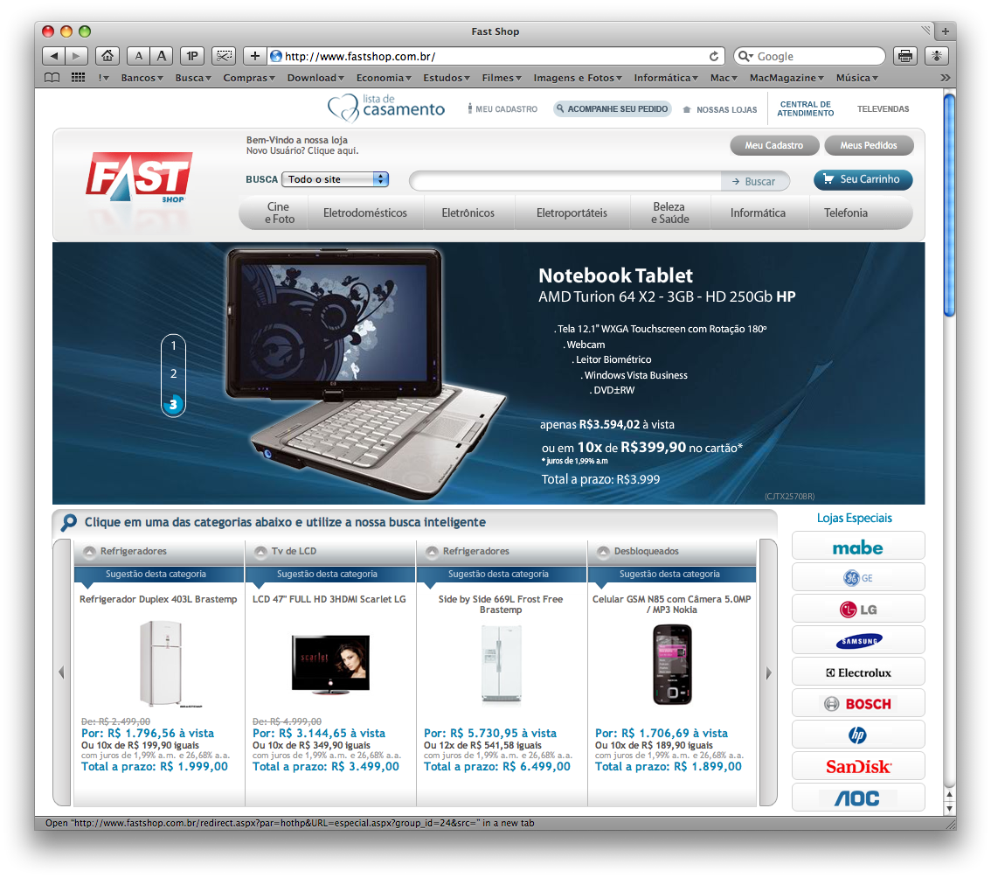This screenshot has height=878, width=991.
Task: Click the page's vertical scrollbar thumb
Action: coord(949,206)
